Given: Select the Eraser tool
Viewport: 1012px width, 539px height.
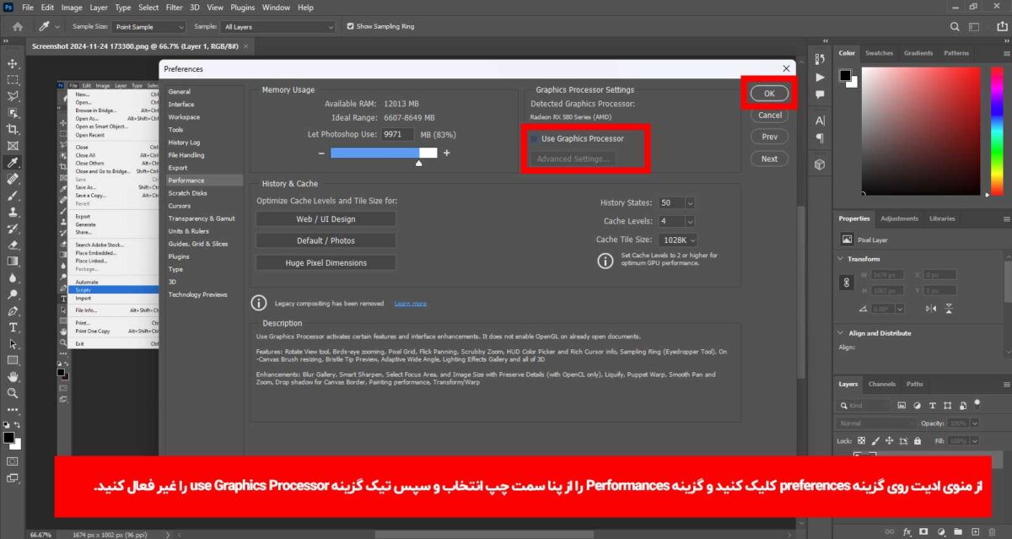Looking at the screenshot, I should [13, 245].
